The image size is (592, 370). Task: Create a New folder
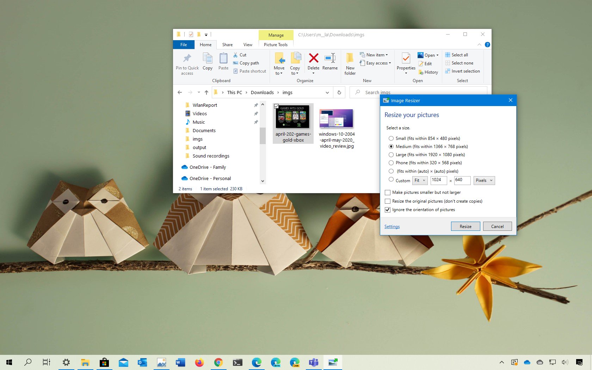350,63
